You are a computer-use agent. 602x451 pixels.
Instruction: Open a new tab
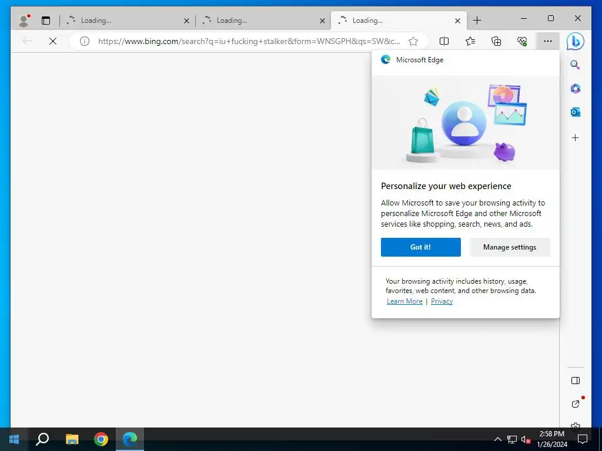pyautogui.click(x=477, y=21)
